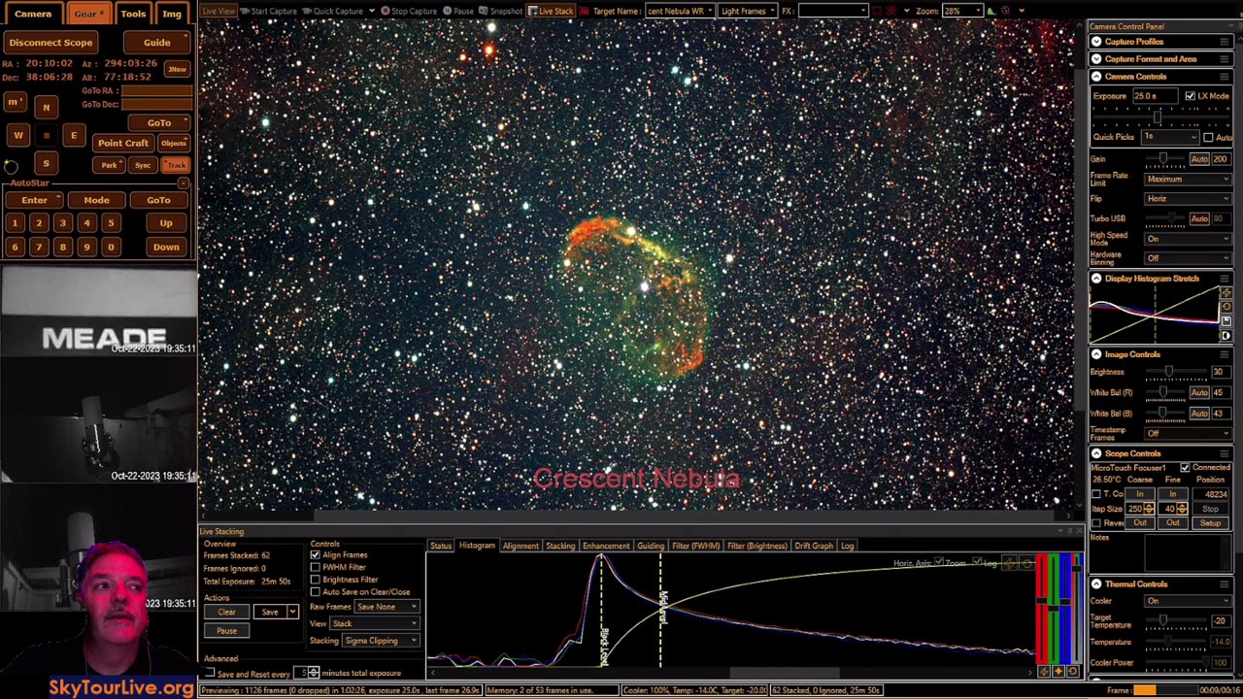This screenshot has width=1243, height=699.
Task: Open the Thermal Controls panel menu icon
Action: 1226,584
